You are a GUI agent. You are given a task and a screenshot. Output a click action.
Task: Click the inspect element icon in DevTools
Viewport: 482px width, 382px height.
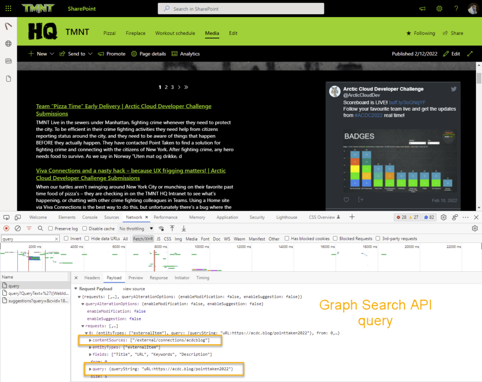[x=6, y=218]
